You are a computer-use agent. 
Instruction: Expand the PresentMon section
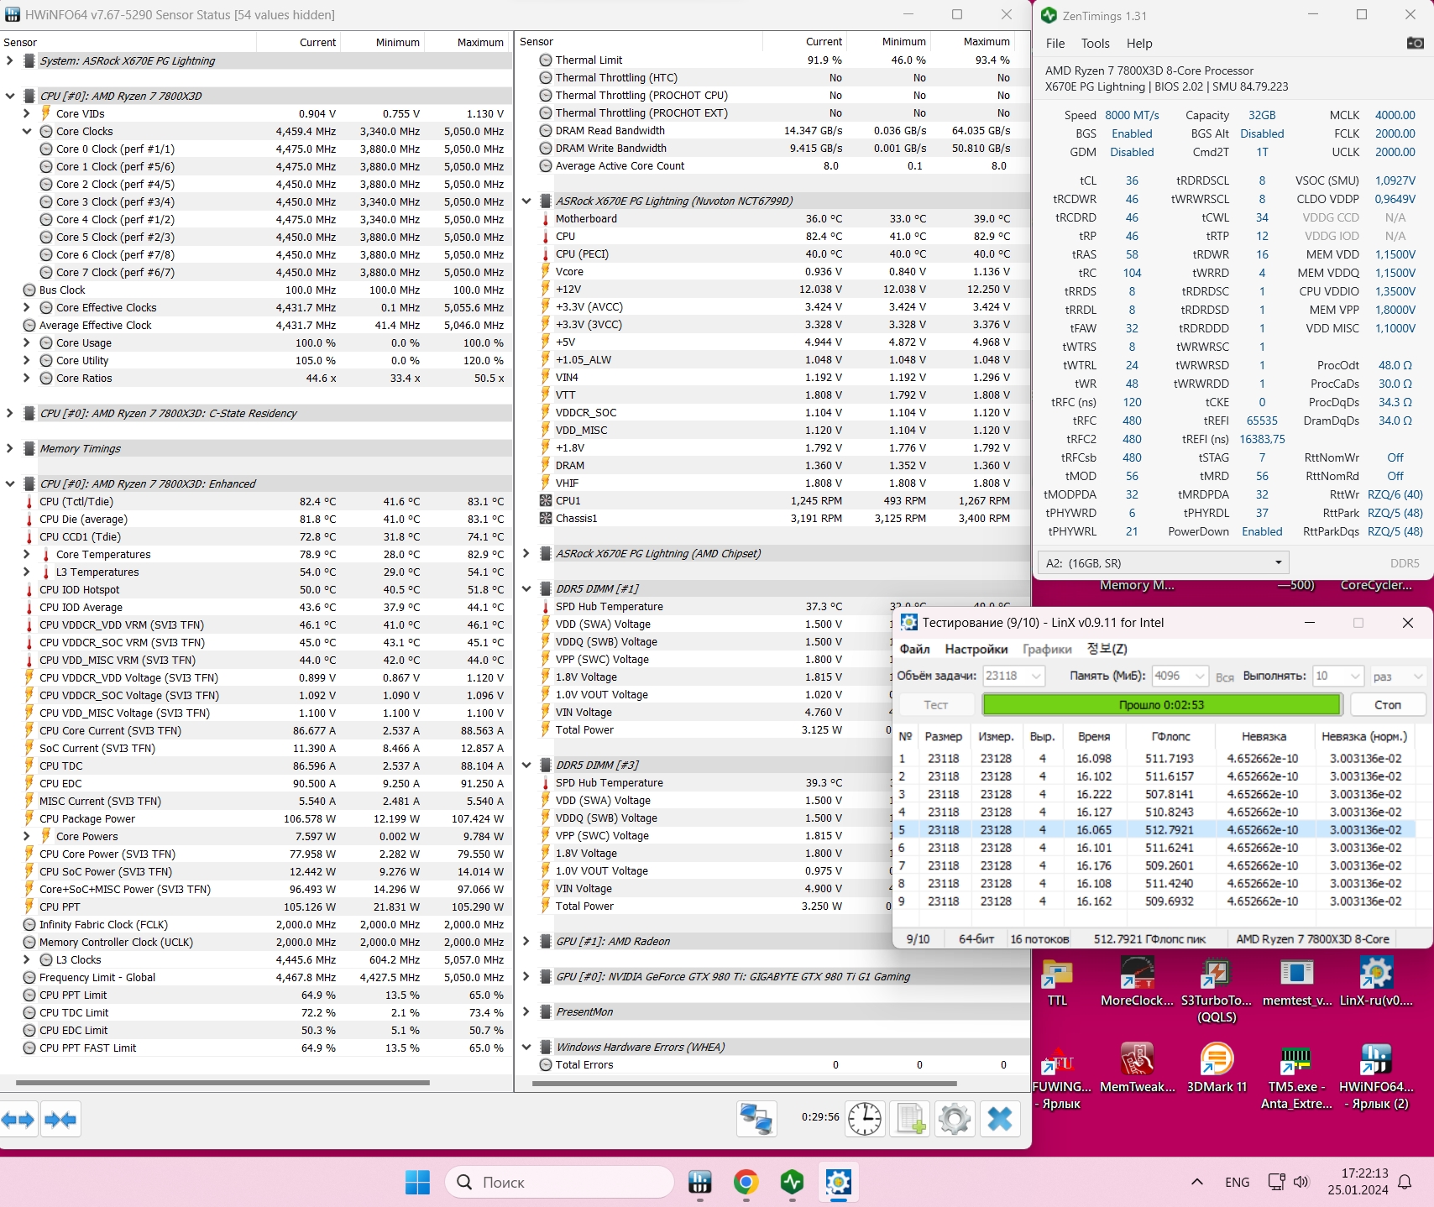[x=526, y=1011]
